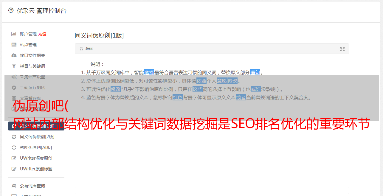The image size is (383, 196).
Task: Switch editor to 源码 source view
Action: pos(86,49)
